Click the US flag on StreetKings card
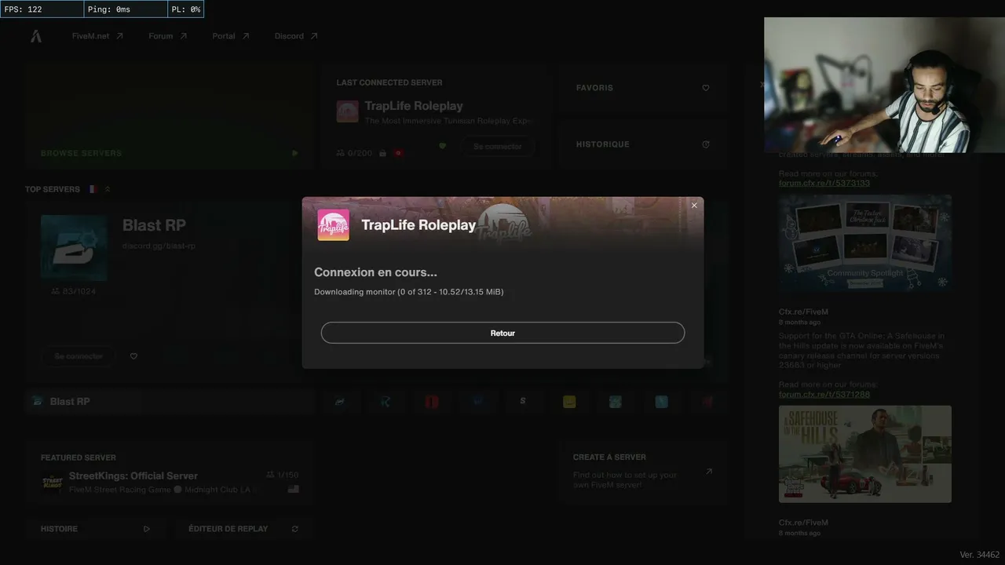Viewport: 1005px width, 565px height. [294, 489]
